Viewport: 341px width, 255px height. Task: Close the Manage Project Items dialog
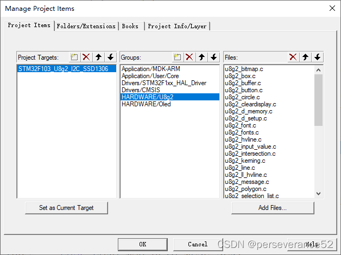(x=332, y=8)
